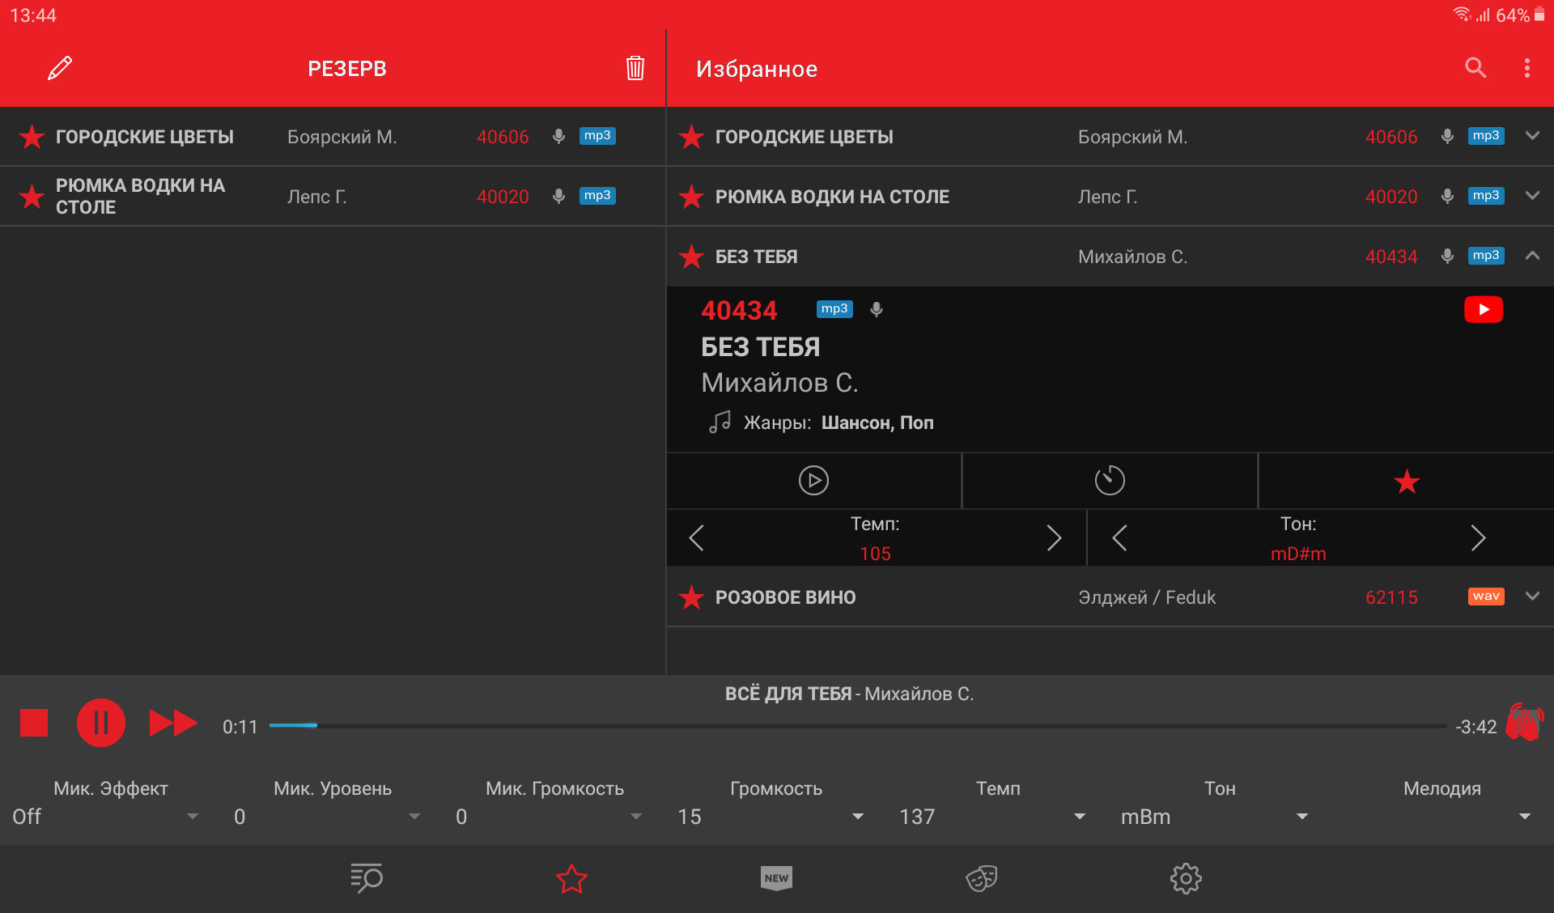Image resolution: width=1554 pixels, height=913 pixels.
Task: Open YouTube video for БЕЗ ТЕБЯ
Action: coord(1484,309)
